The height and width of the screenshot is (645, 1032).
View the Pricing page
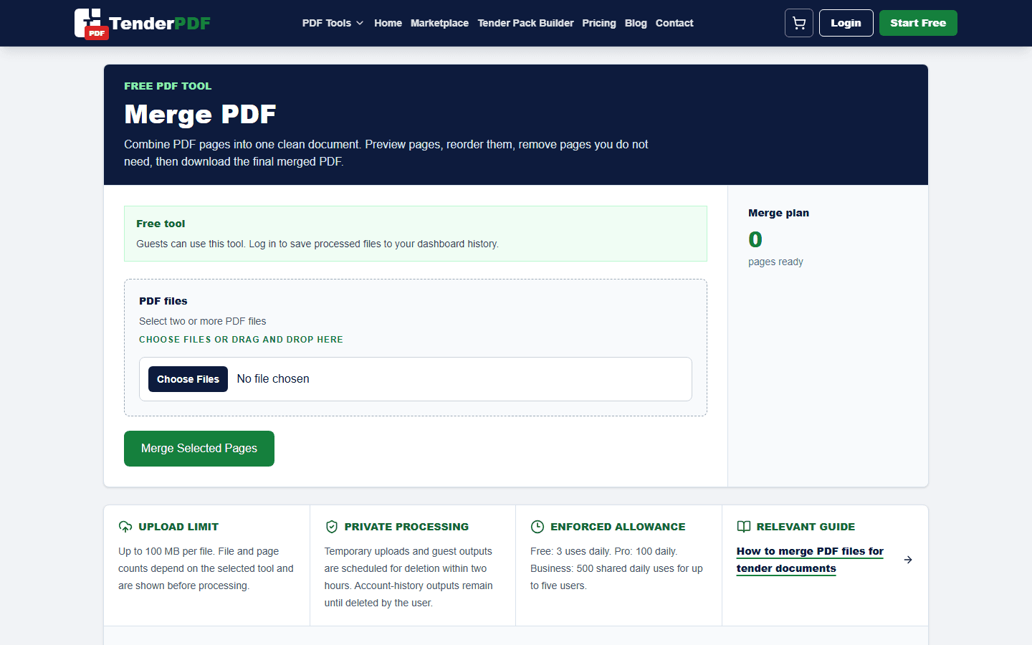pos(599,23)
